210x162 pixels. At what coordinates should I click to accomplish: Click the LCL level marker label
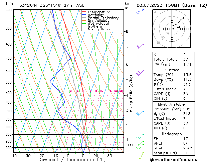point(131,145)
